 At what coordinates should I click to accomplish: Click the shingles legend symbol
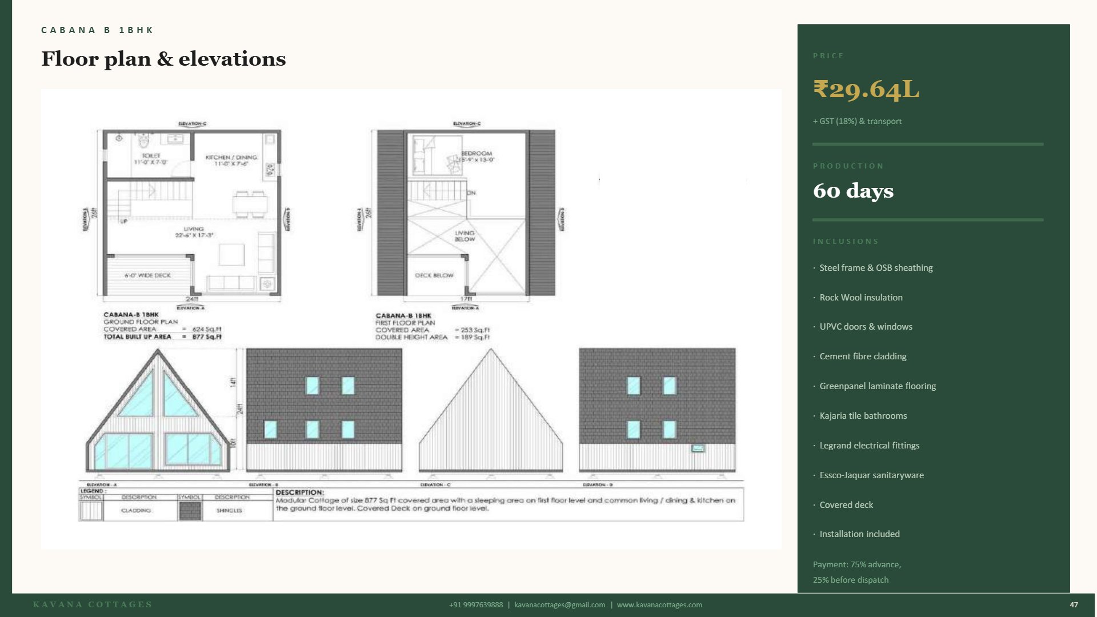(190, 511)
